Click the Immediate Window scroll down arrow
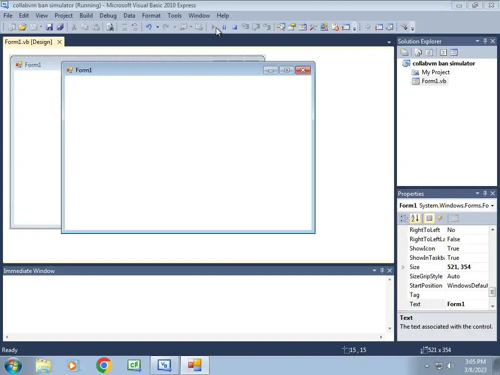Screen dimensions: 500x375 coord(390,329)
